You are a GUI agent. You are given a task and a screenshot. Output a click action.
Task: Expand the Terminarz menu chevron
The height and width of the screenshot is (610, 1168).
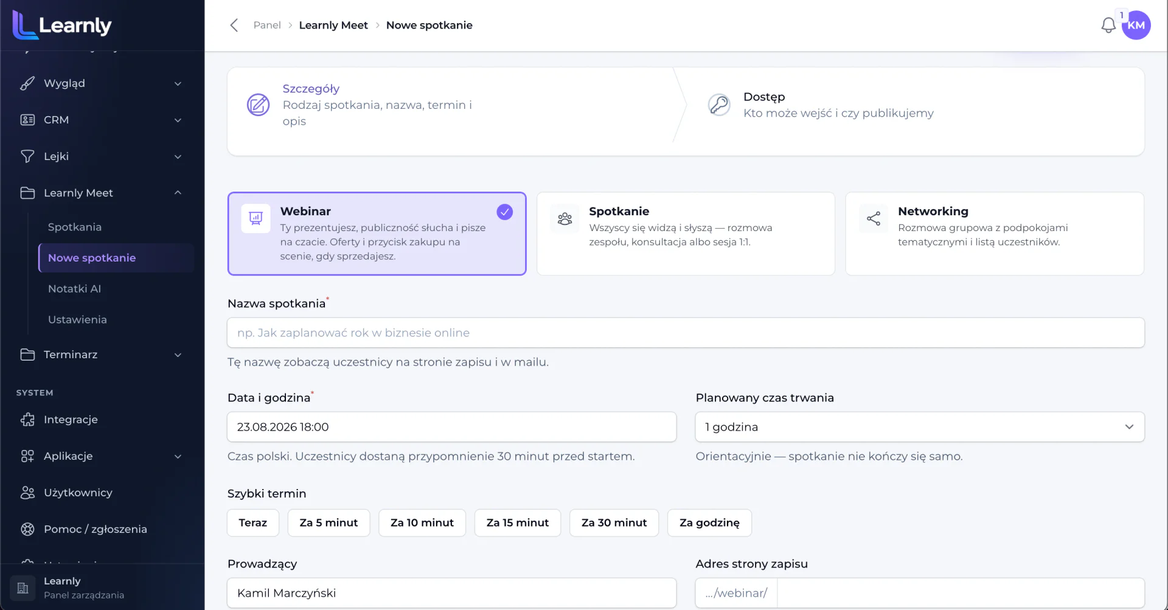tap(178, 355)
